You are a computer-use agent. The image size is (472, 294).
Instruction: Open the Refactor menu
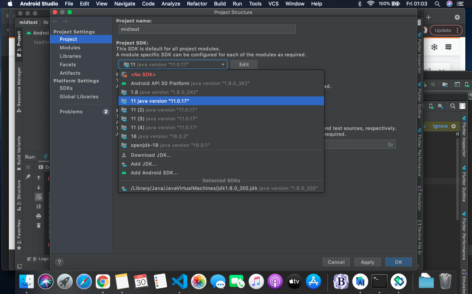click(197, 4)
